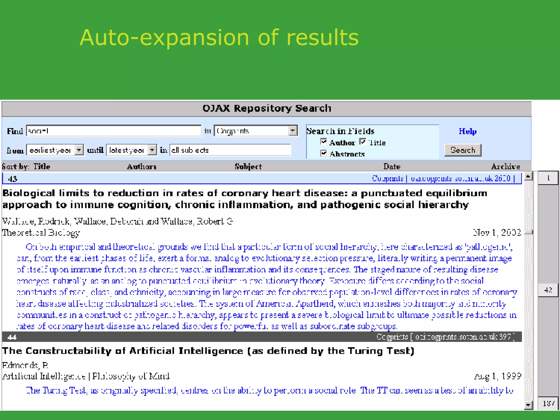Click the Nov 1, 2002 date
The width and height of the screenshot is (560, 420).
click(497, 232)
